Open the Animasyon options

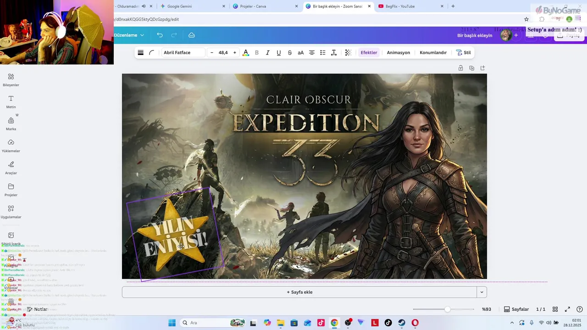pos(399,53)
